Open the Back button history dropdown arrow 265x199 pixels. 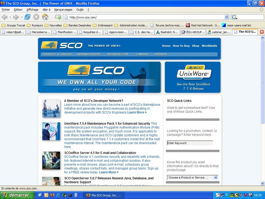click(x=10, y=17)
